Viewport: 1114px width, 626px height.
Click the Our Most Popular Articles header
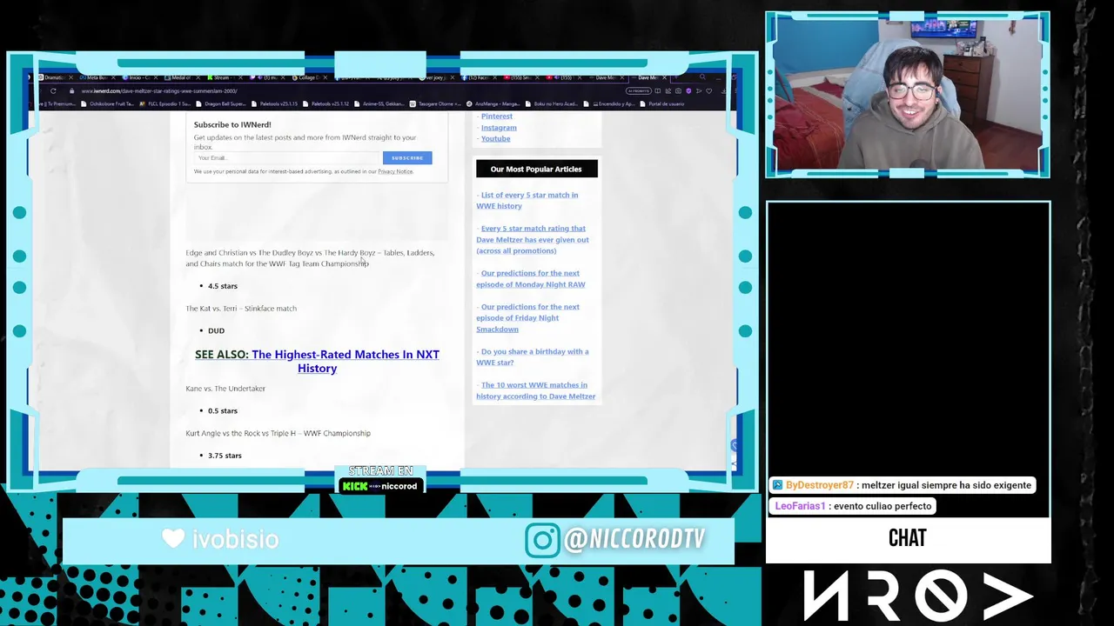coord(536,169)
